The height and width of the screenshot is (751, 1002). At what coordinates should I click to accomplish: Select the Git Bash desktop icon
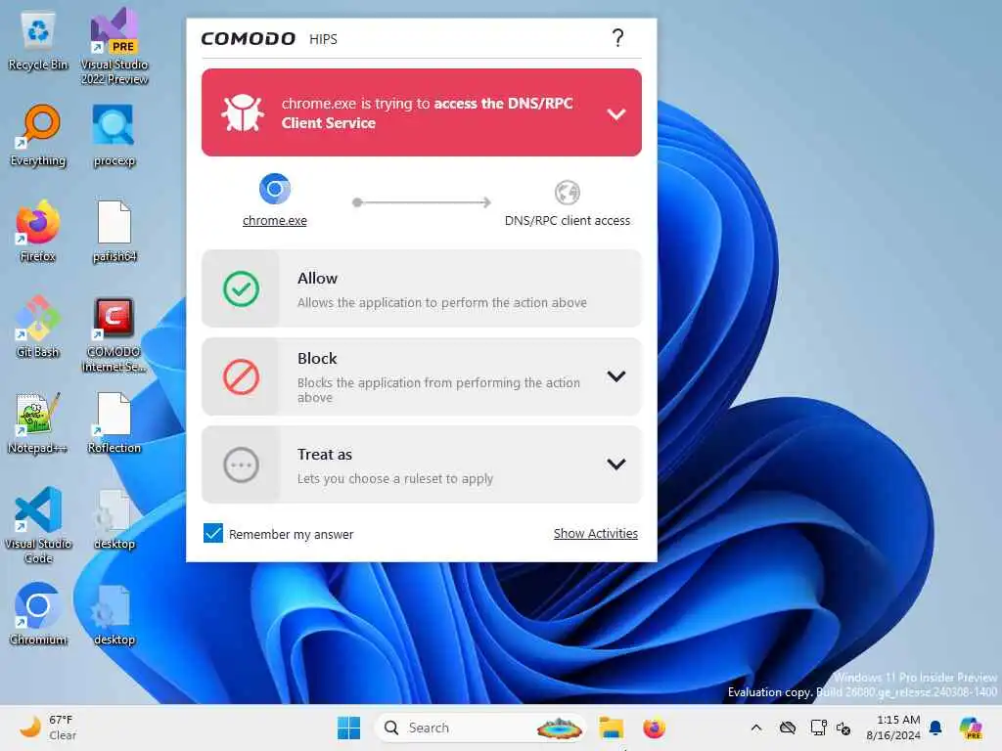(38, 327)
